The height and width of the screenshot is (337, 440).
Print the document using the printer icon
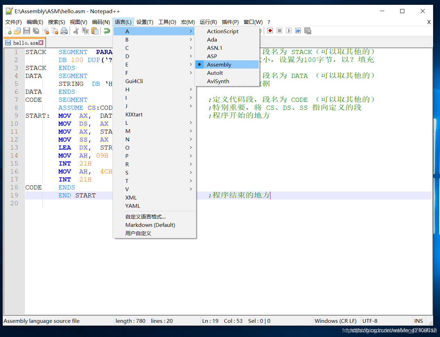tap(64, 31)
